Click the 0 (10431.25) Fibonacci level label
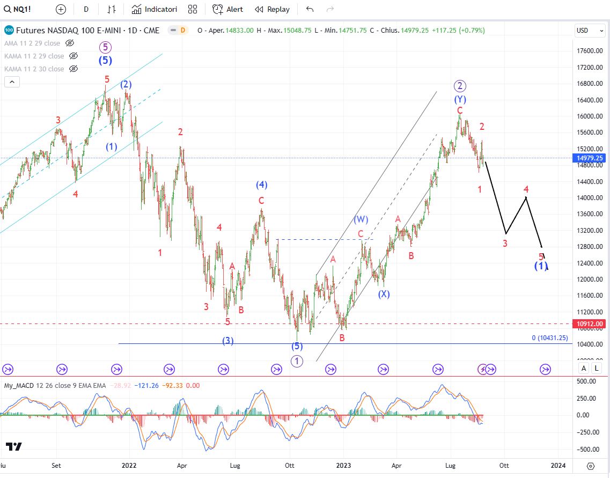The height and width of the screenshot is (478, 610). click(550, 338)
